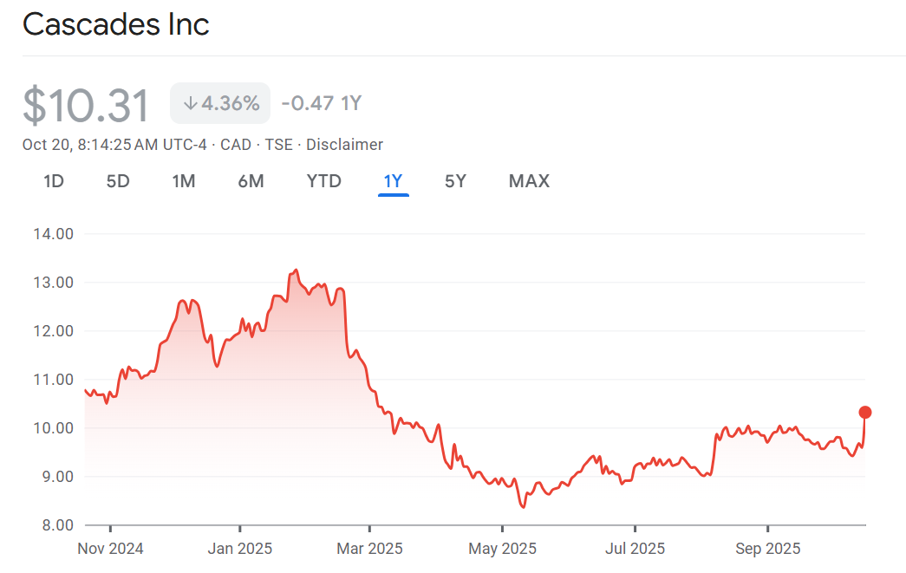
Task: Switch to the 5Y chart range
Action: (455, 181)
